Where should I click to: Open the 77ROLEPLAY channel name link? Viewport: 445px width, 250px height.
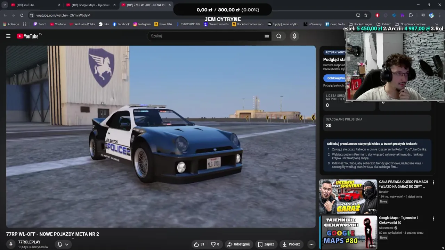coord(29,242)
